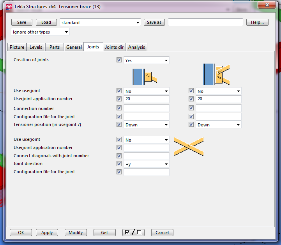The height and width of the screenshot is (245, 281).
Task: Close the Tensioner brace dialog window
Action: click(267, 5)
